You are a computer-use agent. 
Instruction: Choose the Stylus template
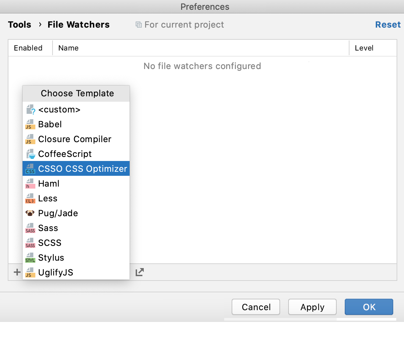click(x=51, y=257)
